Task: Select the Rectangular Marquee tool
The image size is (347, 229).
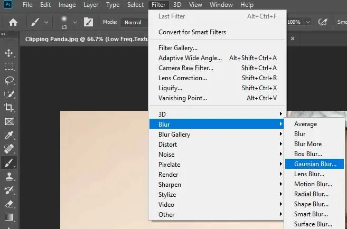Action: click(x=9, y=66)
